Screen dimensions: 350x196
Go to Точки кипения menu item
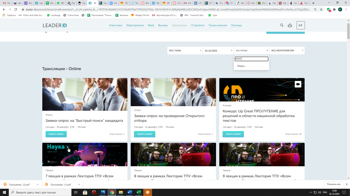217,25
